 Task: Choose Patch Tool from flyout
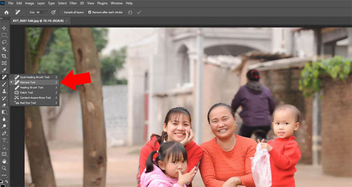pos(34,92)
